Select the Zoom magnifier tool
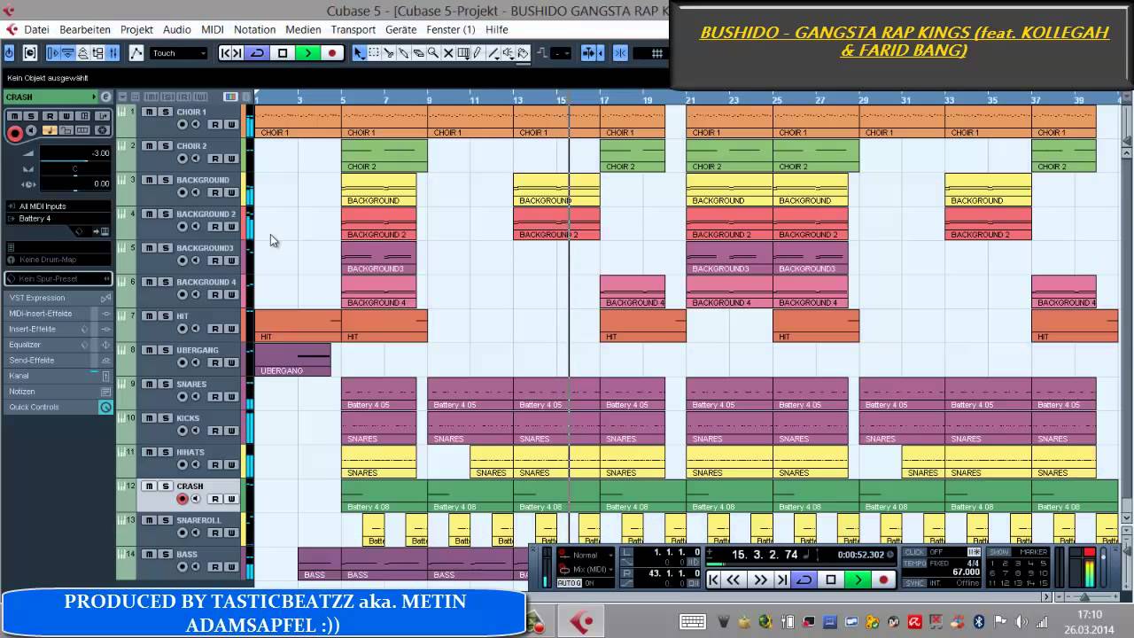Viewport: 1134px width, 638px height. tap(433, 53)
